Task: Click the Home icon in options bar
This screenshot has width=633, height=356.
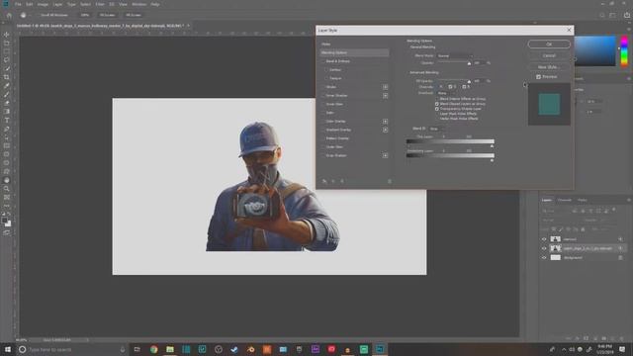Action: pos(9,15)
